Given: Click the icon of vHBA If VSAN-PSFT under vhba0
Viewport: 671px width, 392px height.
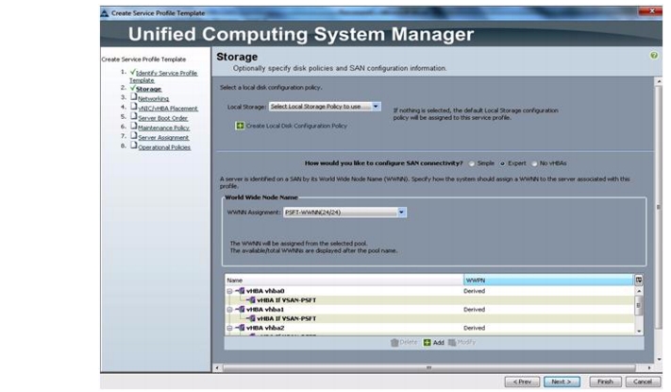Looking at the screenshot, I should (251, 299).
